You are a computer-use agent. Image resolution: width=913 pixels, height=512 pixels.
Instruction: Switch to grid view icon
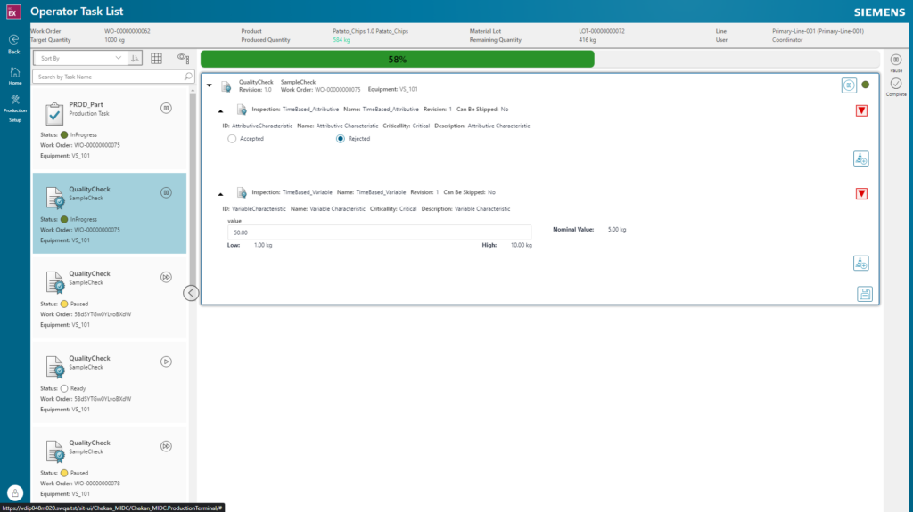(x=157, y=58)
